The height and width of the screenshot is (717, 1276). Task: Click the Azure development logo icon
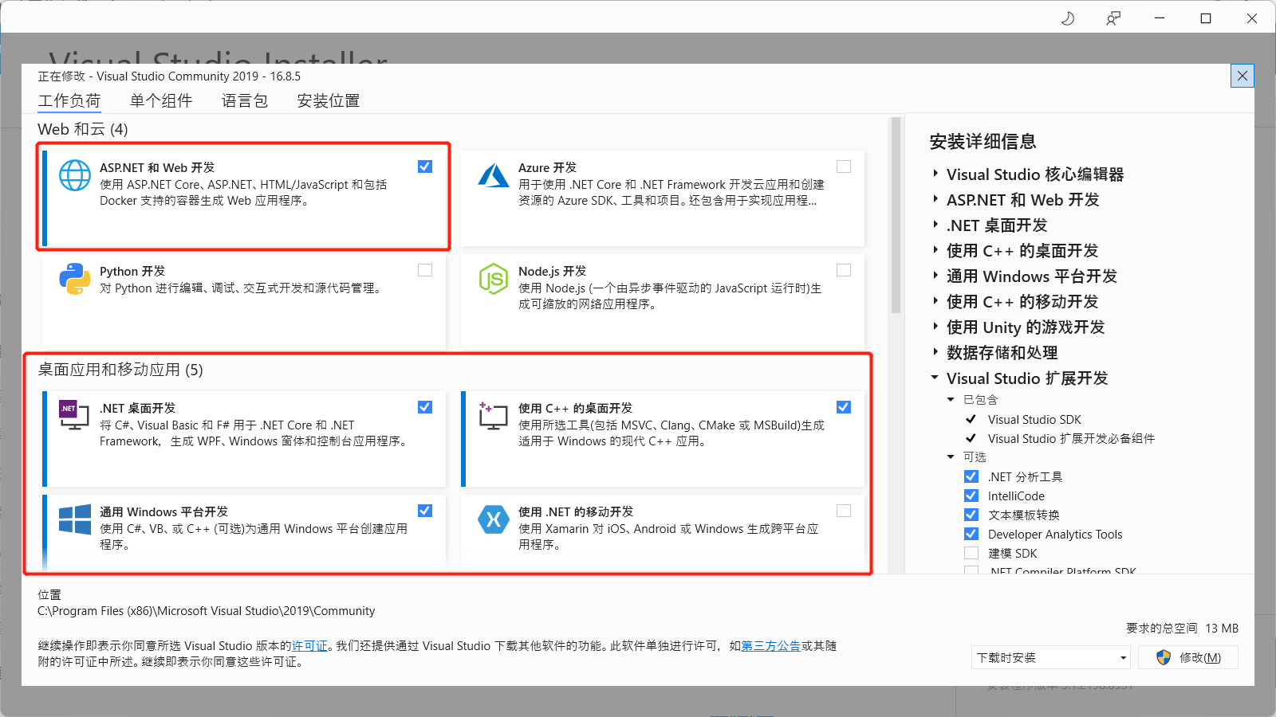494,175
